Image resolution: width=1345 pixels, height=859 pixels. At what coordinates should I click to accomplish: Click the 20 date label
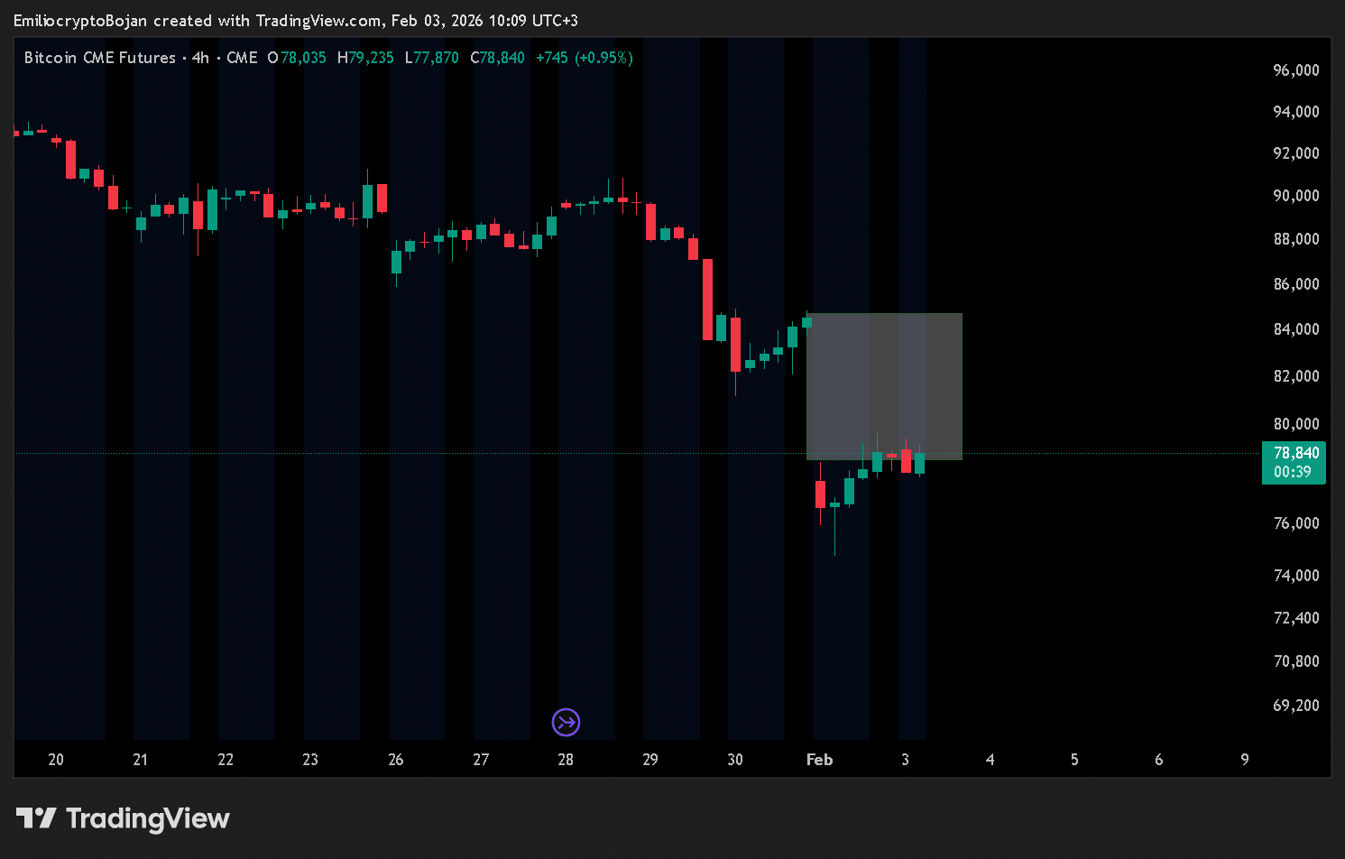coord(55,760)
